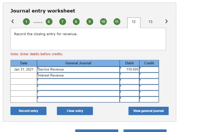Click the sixth row credit field
This screenshot has height=132, width=200.
point(149,99)
